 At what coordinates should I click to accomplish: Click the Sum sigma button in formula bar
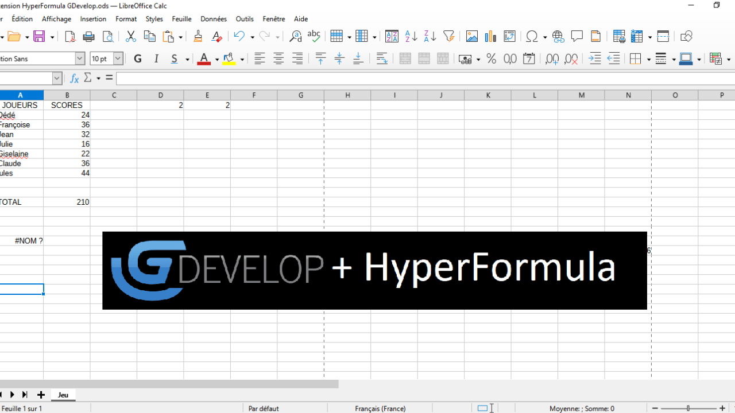[x=88, y=78]
